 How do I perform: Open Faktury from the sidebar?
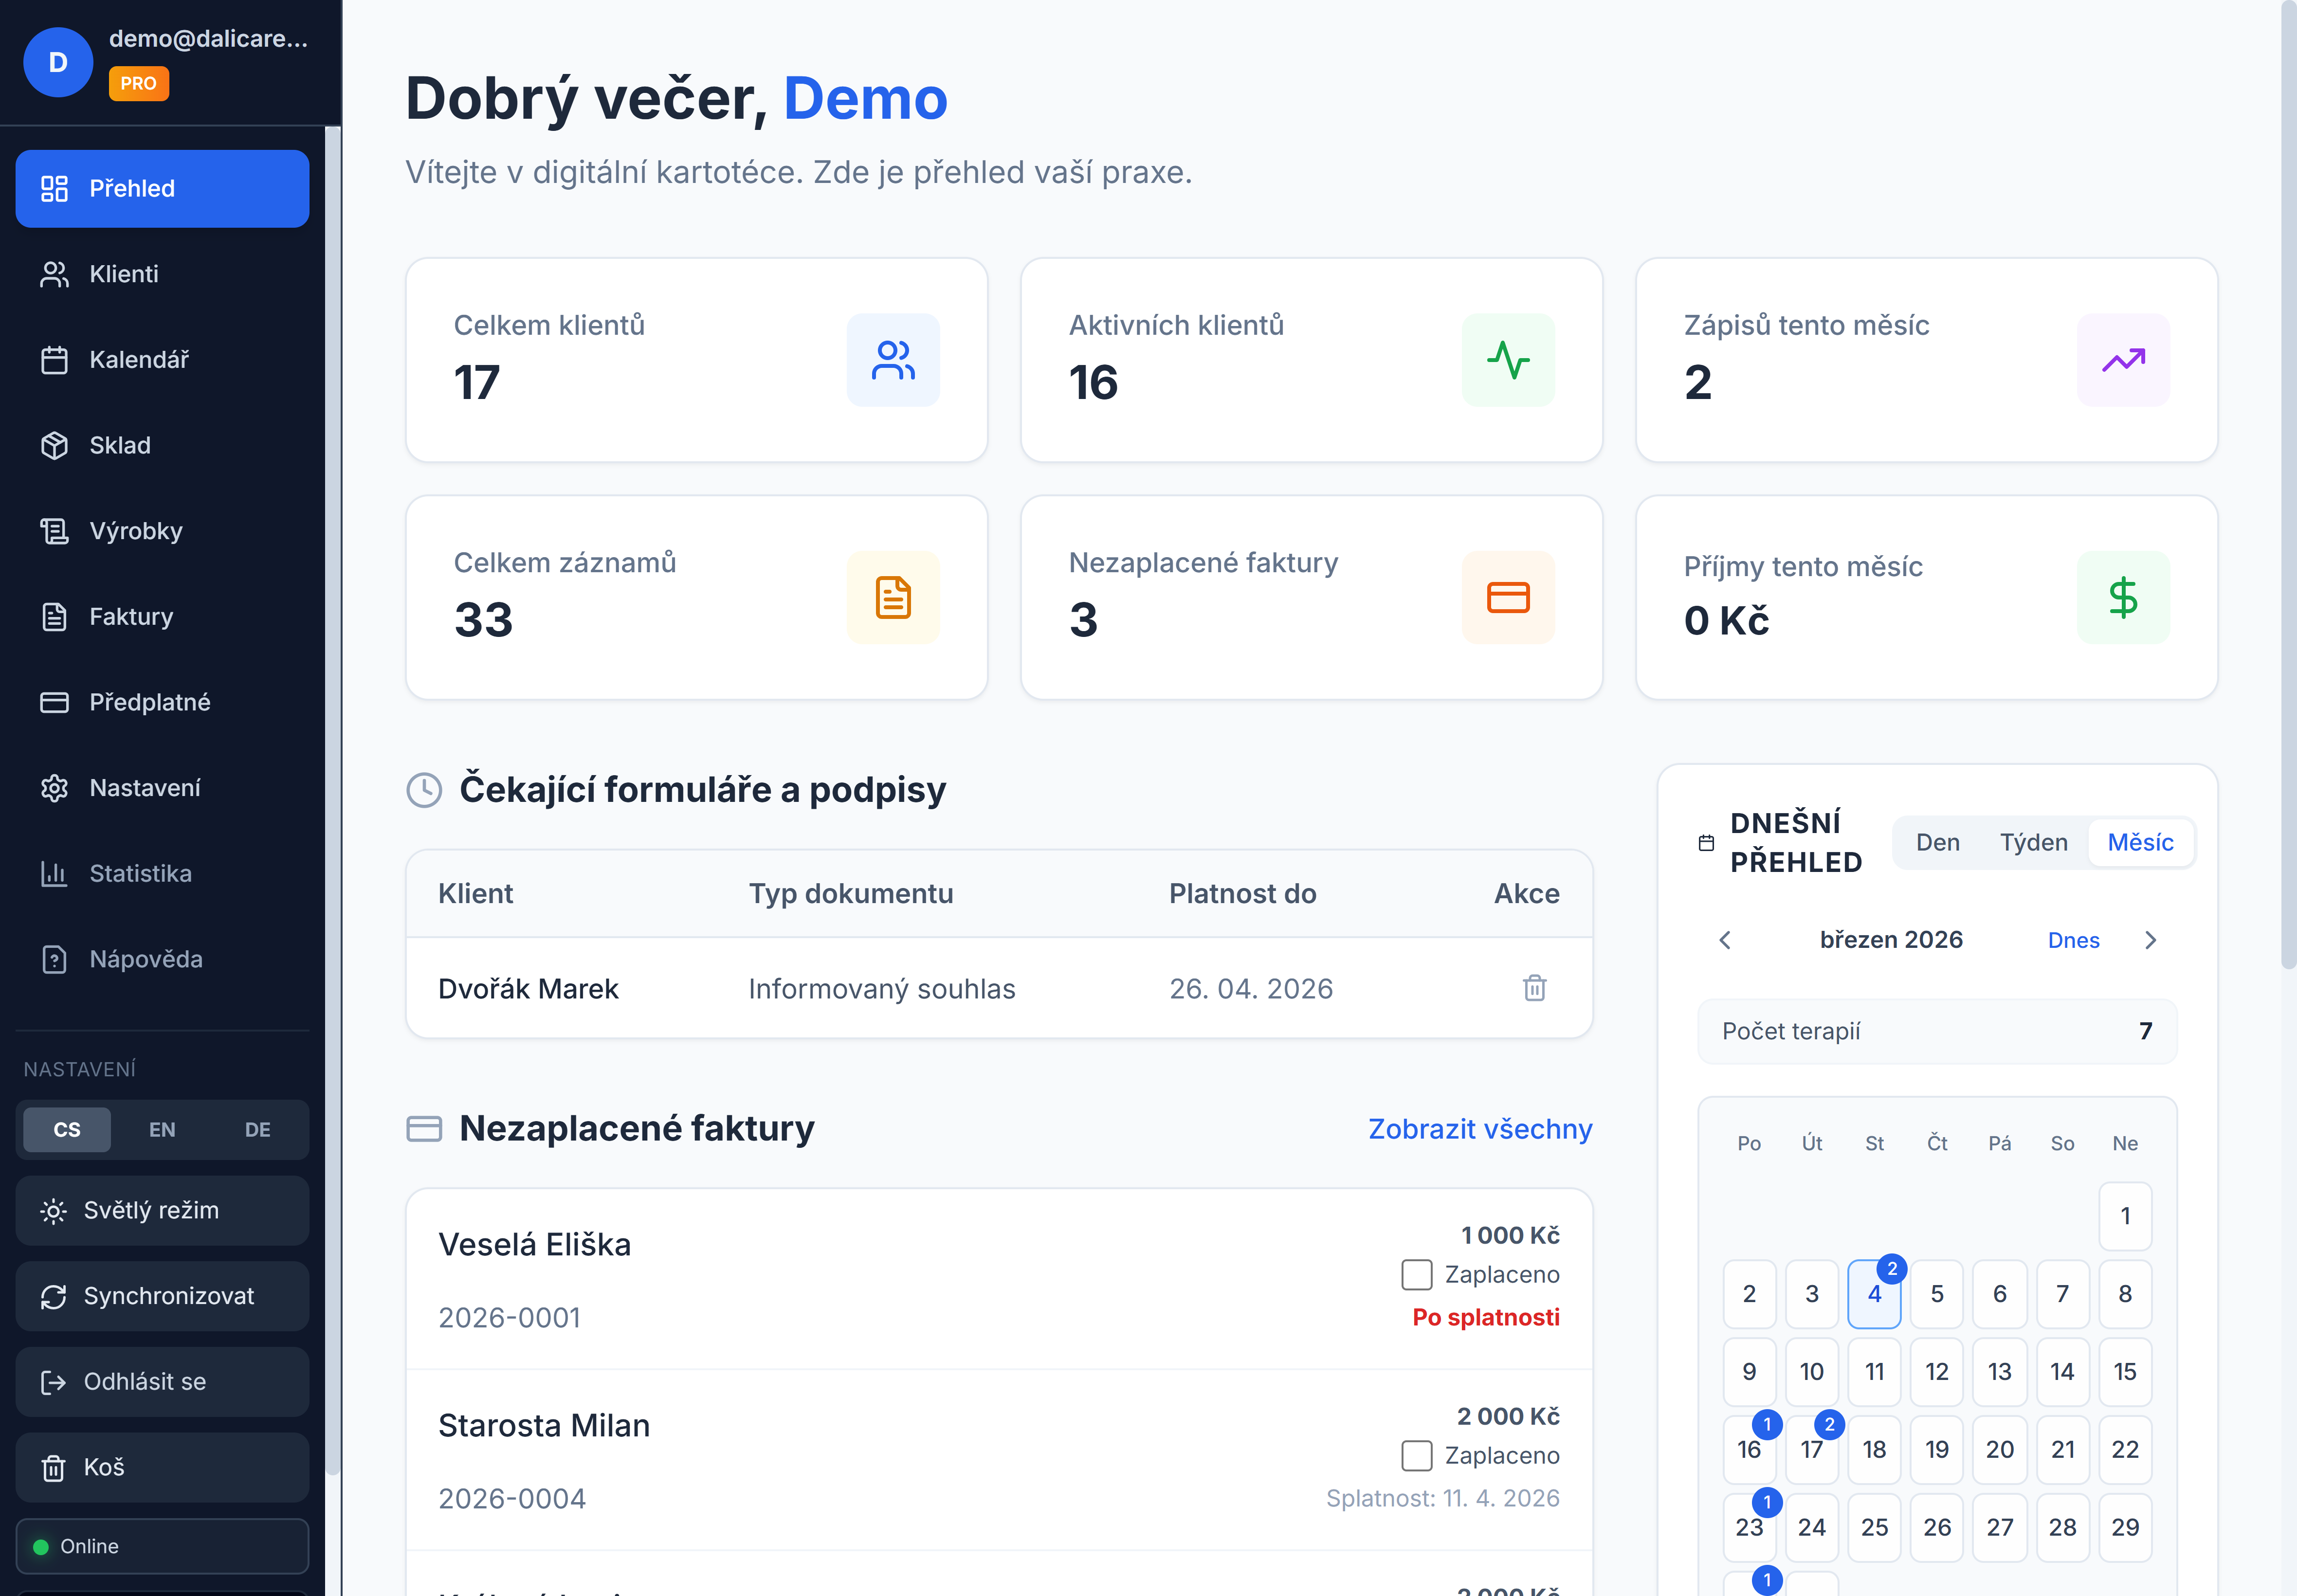coord(131,616)
